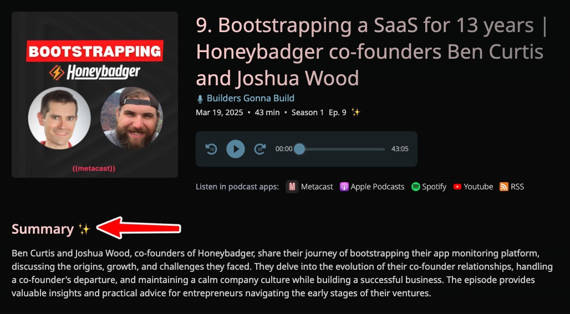Click the microphone icon beside Builders Gonna Build

[x=200, y=99]
